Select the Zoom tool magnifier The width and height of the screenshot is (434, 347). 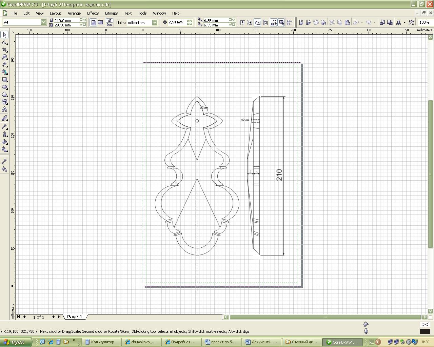coord(4,57)
